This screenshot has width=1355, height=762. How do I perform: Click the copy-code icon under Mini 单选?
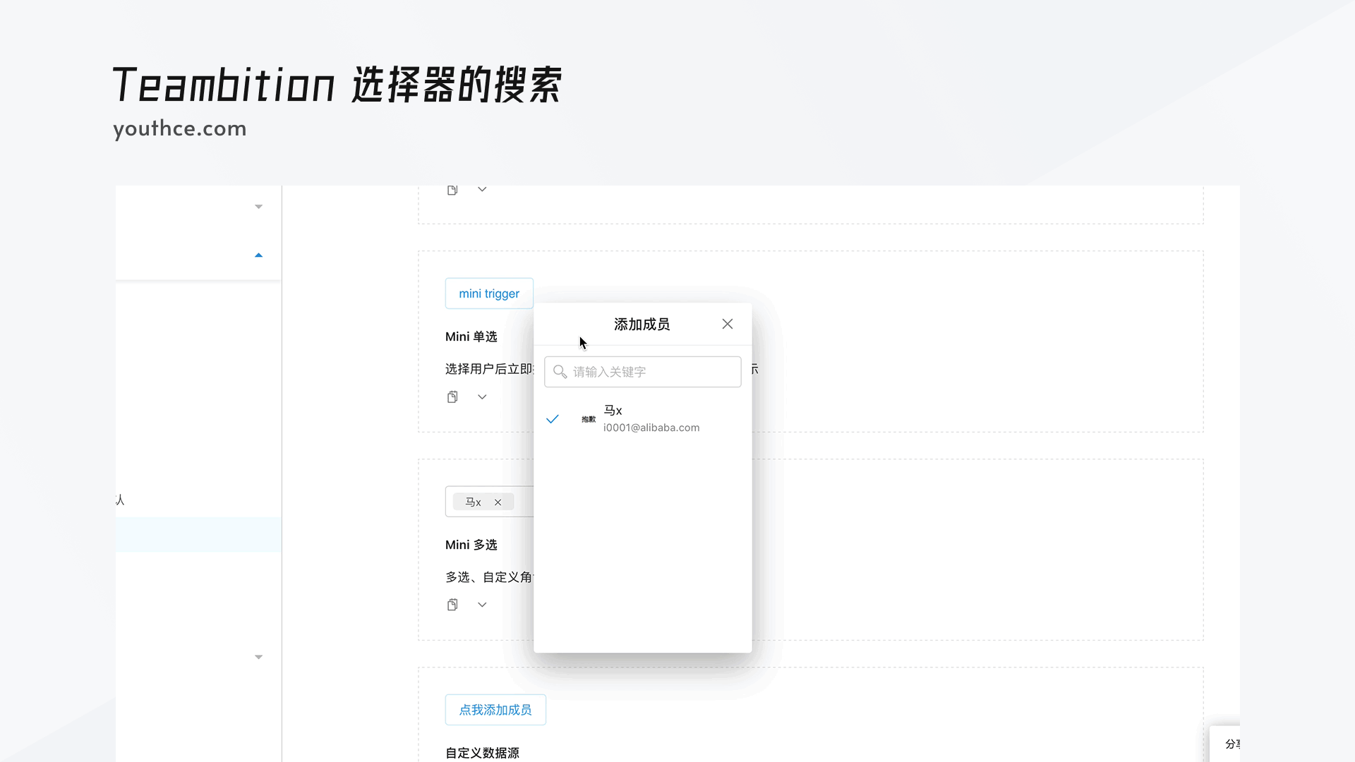point(452,397)
